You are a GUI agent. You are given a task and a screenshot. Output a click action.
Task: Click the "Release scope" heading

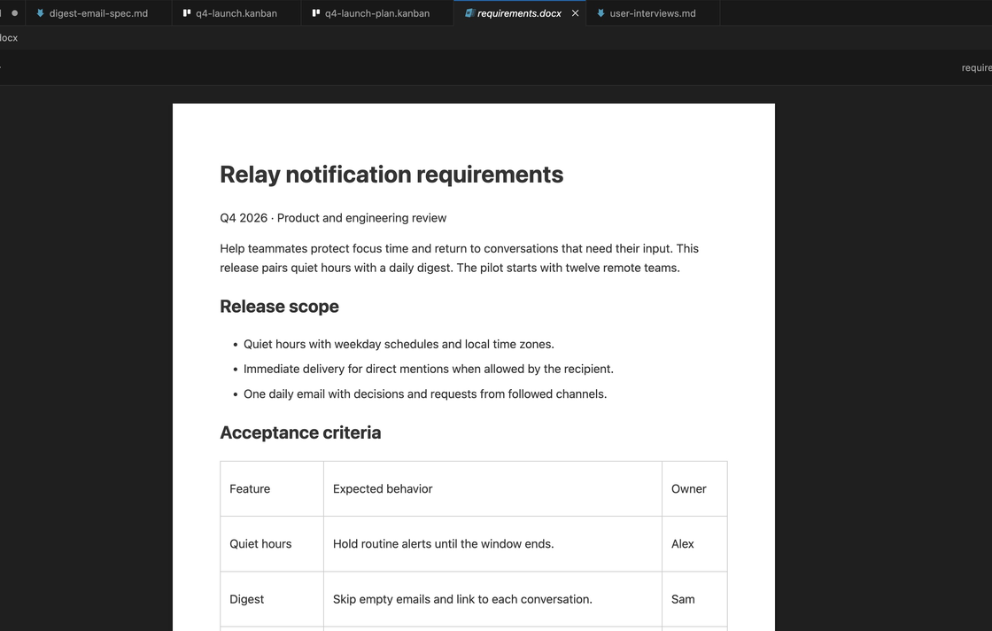[280, 307]
